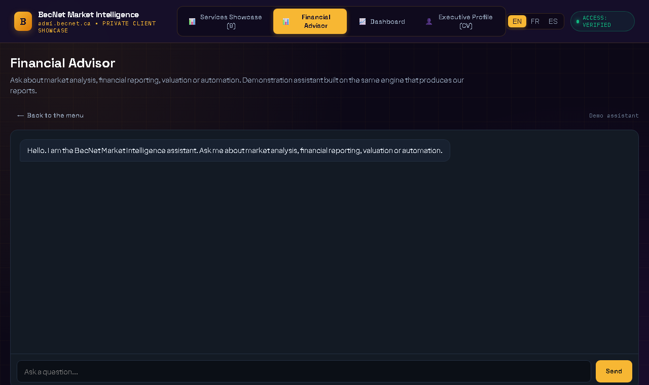Click the BecNet Market Intelligence title
This screenshot has width=649, height=385.
pos(89,15)
